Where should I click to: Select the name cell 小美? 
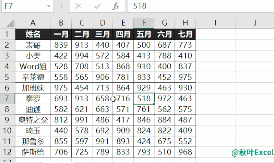point(33,56)
